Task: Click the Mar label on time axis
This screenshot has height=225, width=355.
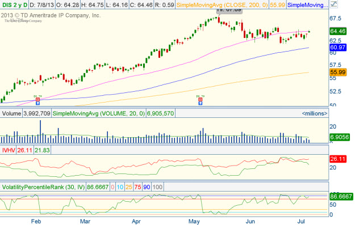Action: point(85,222)
